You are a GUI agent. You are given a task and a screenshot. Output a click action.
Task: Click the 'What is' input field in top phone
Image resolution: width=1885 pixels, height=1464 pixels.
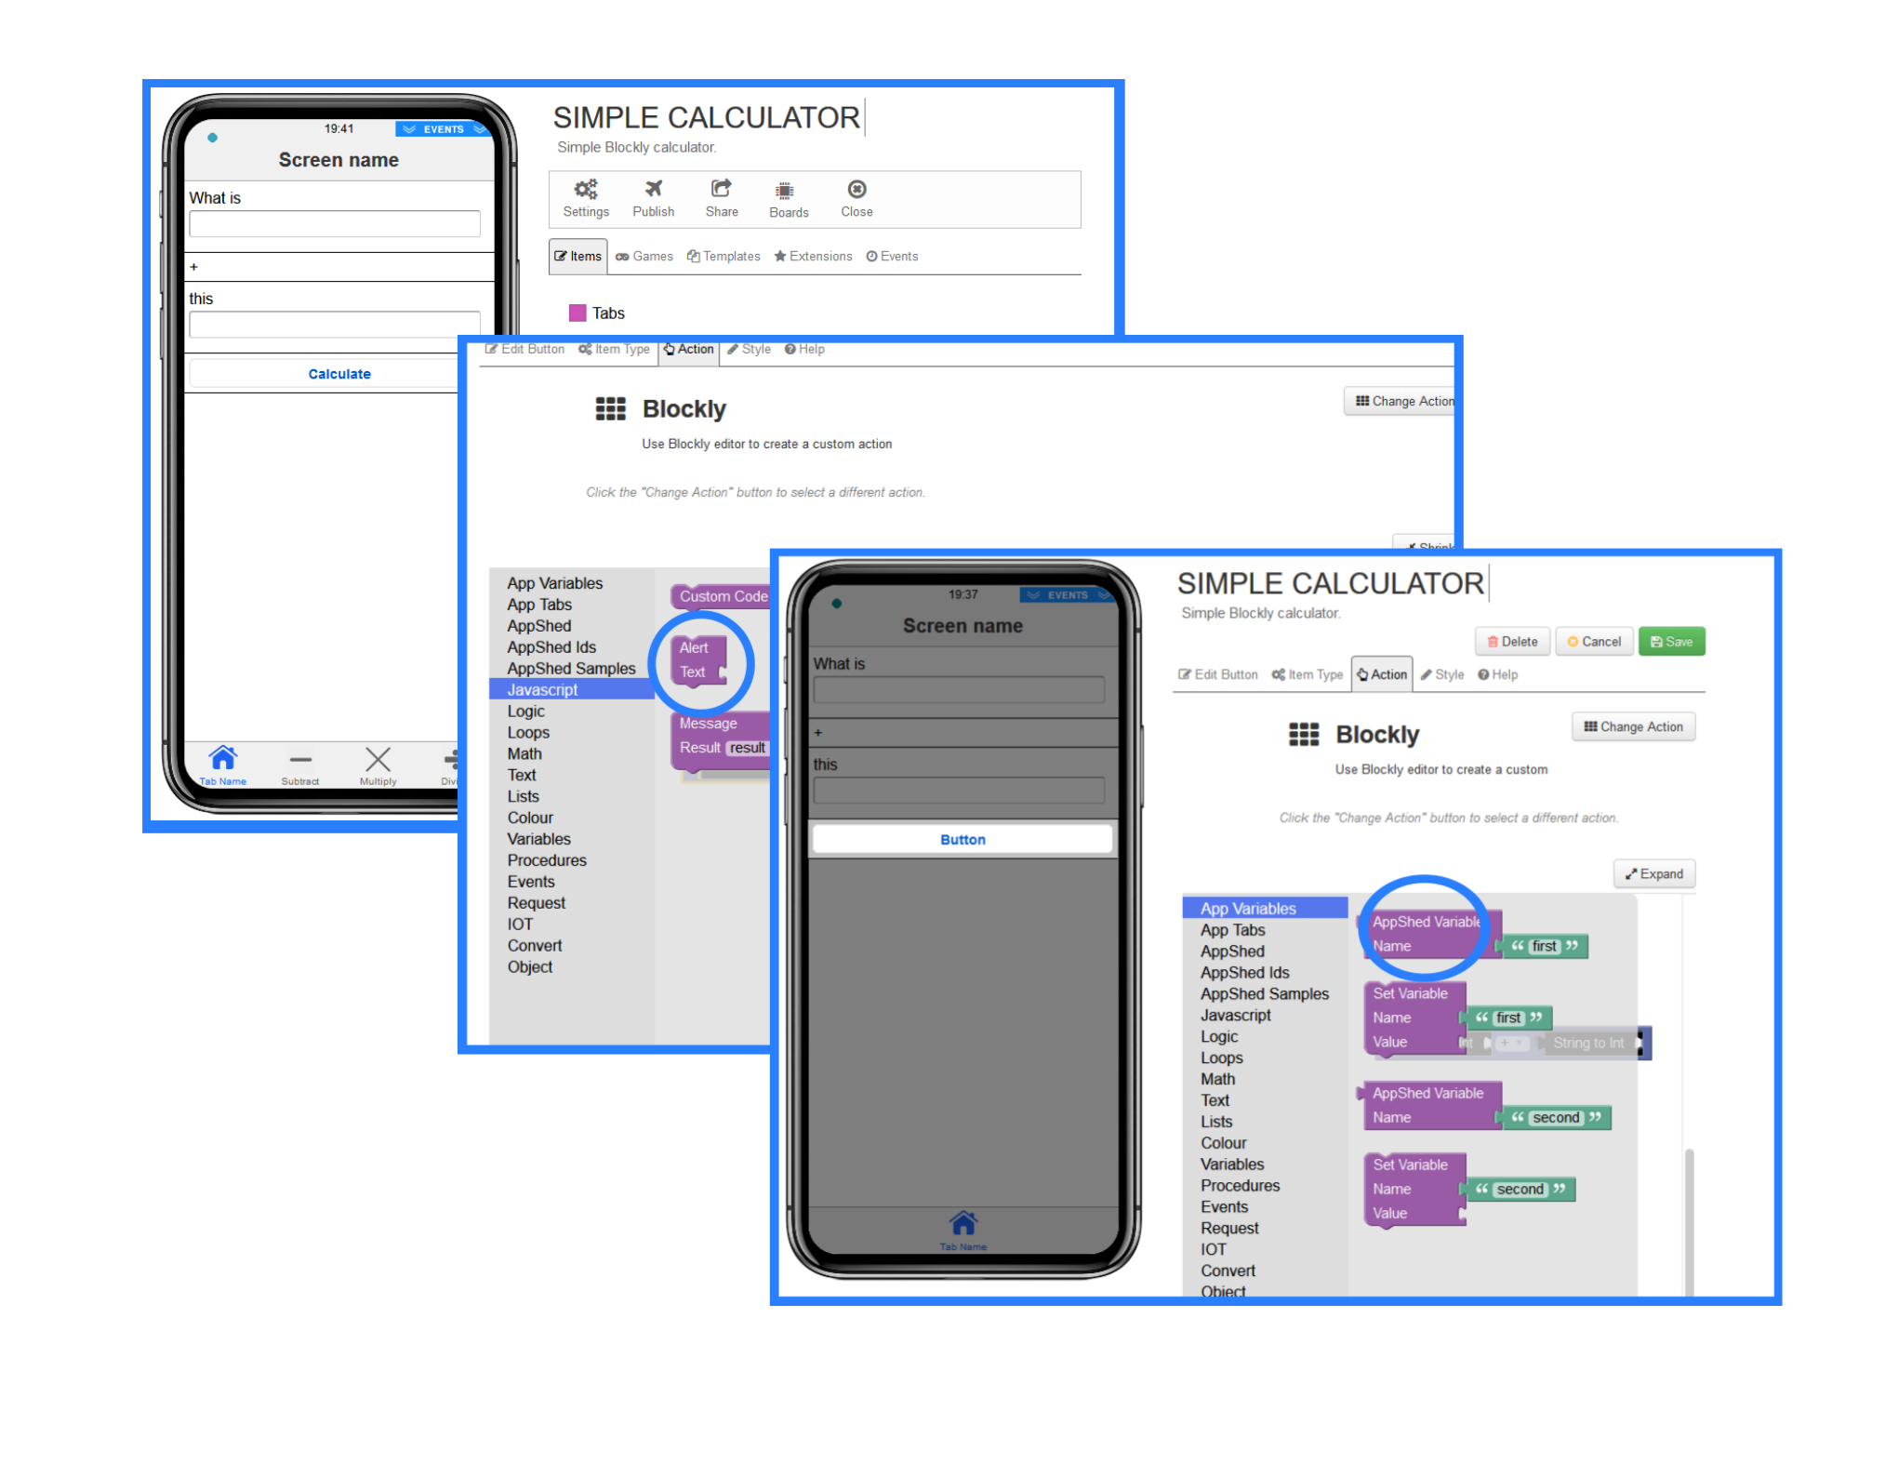click(334, 224)
